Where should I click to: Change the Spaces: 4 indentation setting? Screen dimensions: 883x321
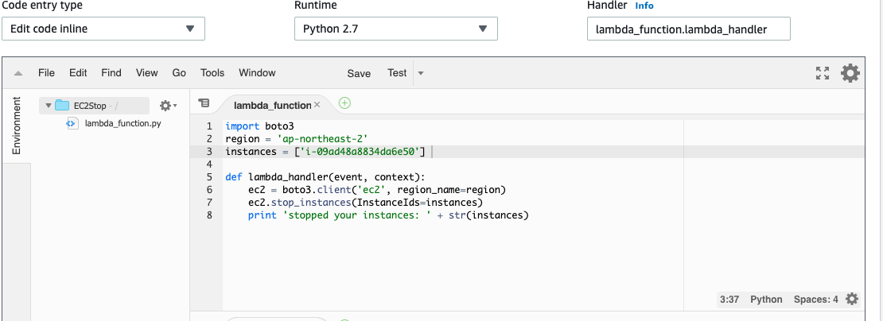click(x=815, y=300)
